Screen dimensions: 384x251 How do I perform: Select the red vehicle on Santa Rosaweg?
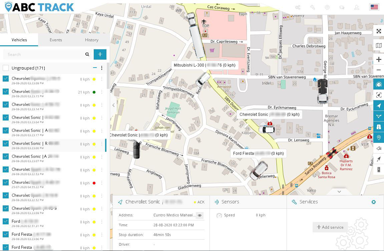tap(332, 153)
